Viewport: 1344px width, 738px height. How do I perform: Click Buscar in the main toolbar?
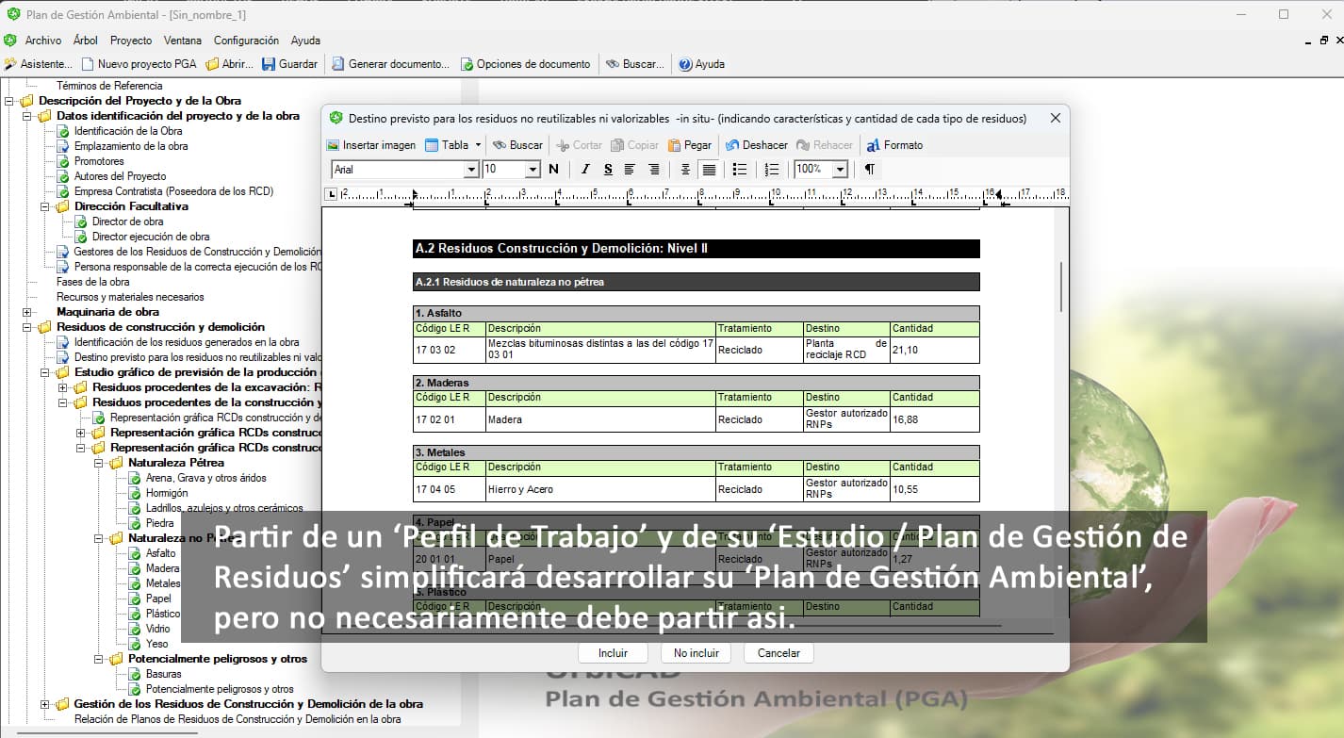pos(634,64)
